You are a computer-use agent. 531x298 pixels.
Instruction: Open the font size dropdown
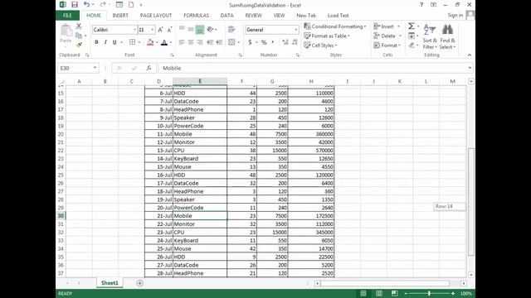pyautogui.click(x=152, y=30)
